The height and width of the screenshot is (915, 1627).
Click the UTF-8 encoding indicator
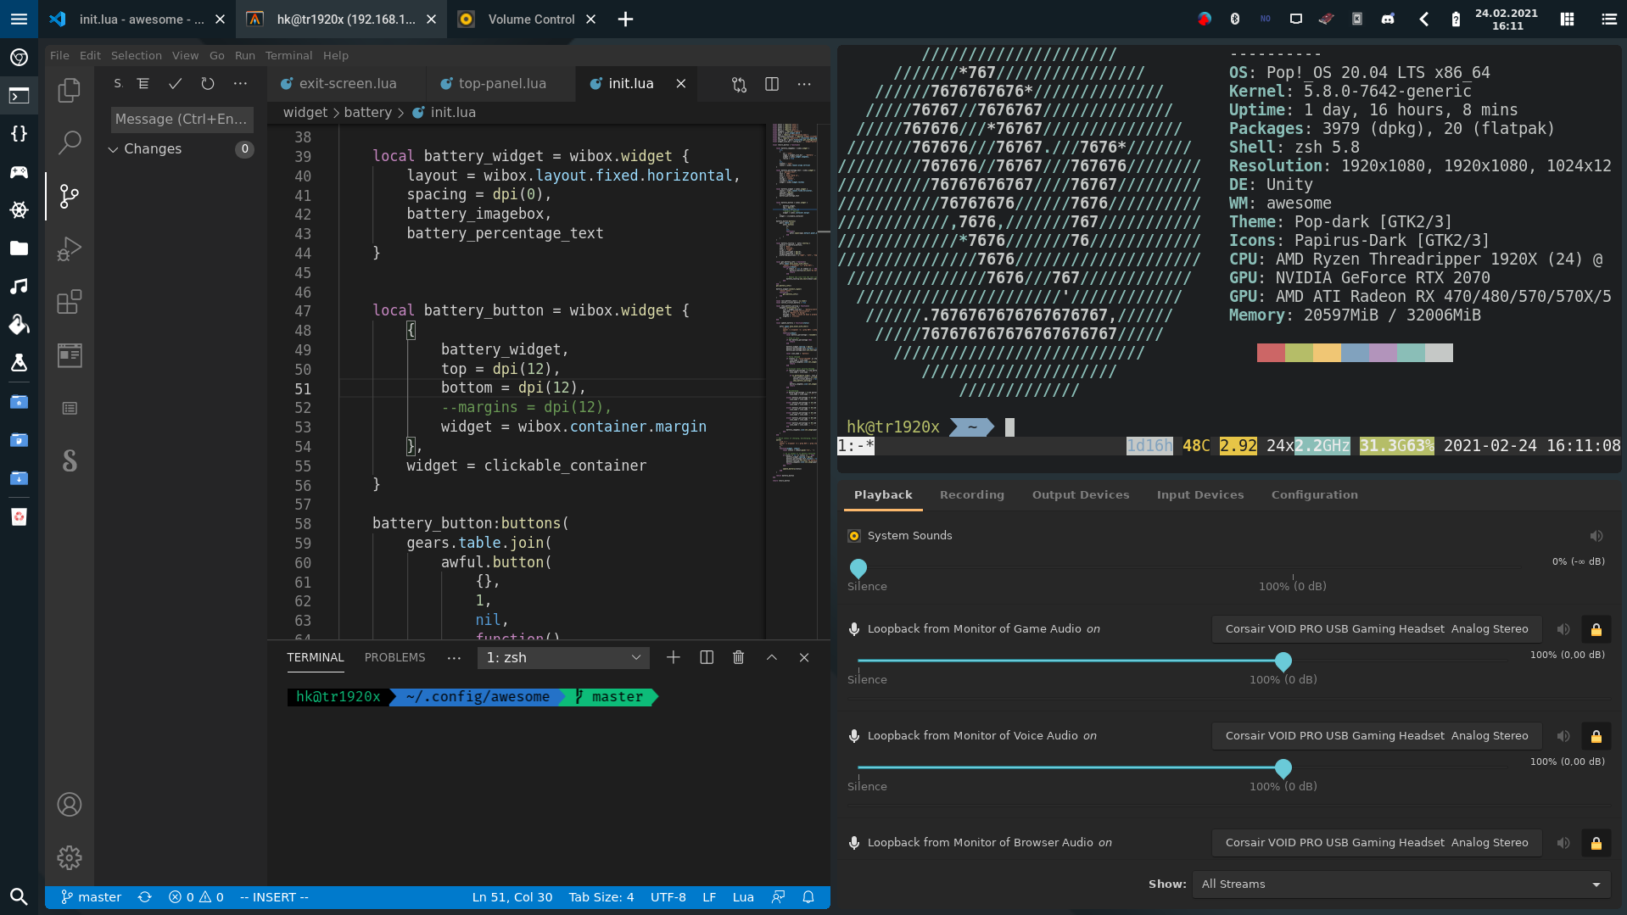point(668,897)
